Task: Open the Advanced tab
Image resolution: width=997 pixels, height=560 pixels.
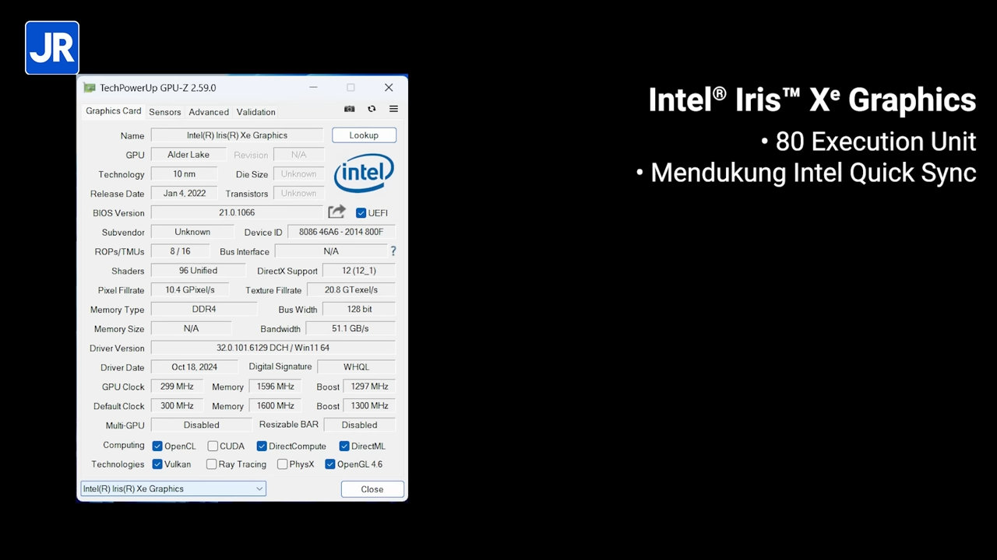Action: (209, 112)
